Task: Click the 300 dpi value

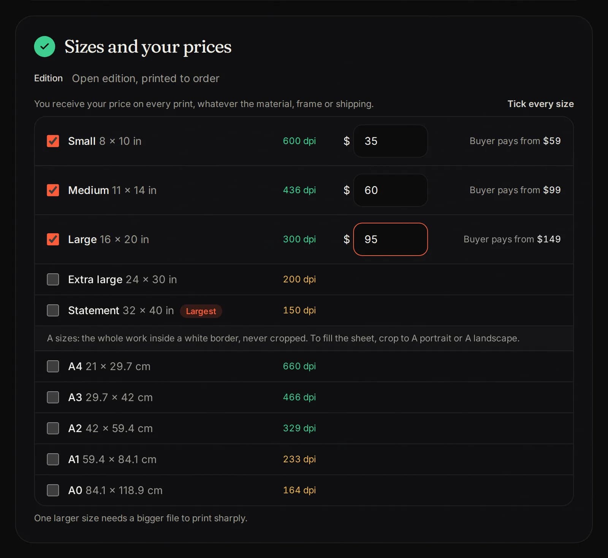Action: click(299, 239)
